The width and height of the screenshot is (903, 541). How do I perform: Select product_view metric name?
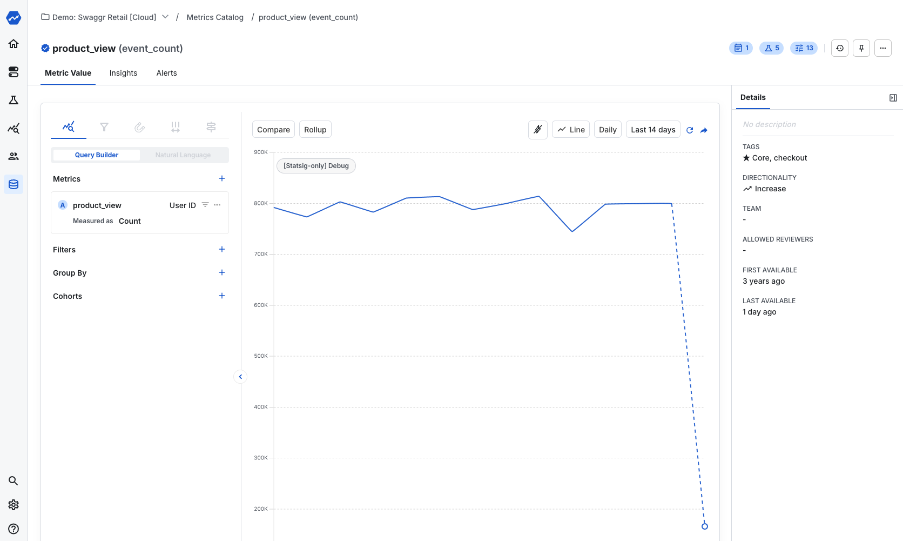97,205
